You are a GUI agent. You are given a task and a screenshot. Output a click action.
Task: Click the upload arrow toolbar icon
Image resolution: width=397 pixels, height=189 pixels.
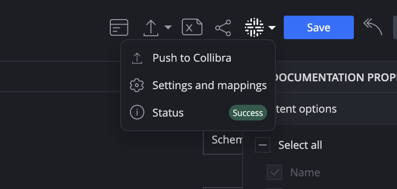(x=151, y=28)
